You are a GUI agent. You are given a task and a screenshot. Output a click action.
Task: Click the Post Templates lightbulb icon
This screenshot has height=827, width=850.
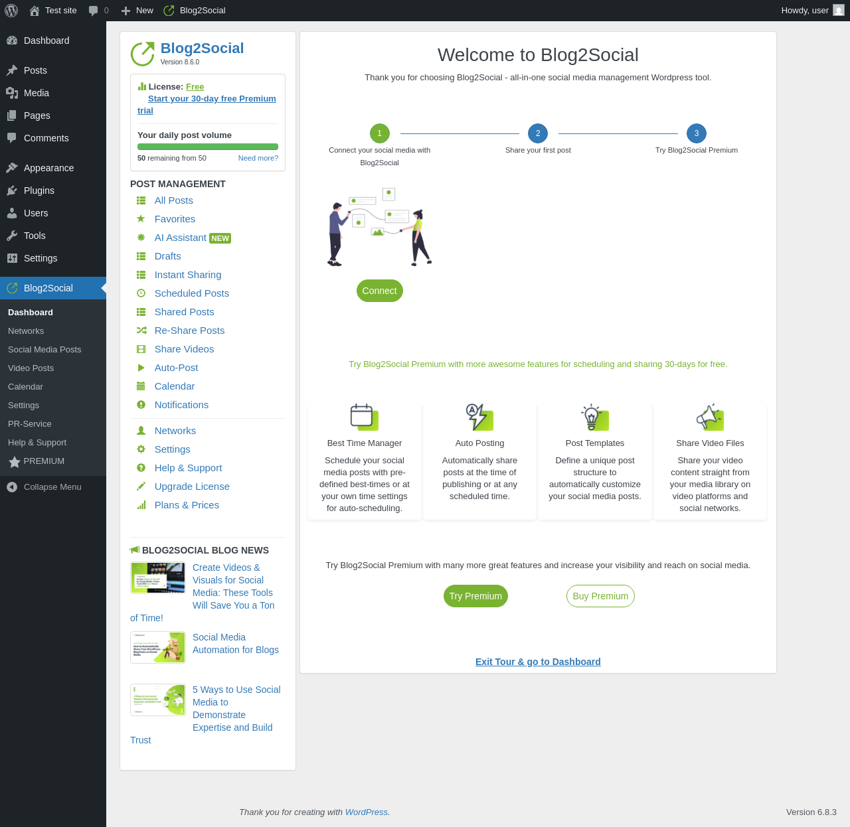595,417
